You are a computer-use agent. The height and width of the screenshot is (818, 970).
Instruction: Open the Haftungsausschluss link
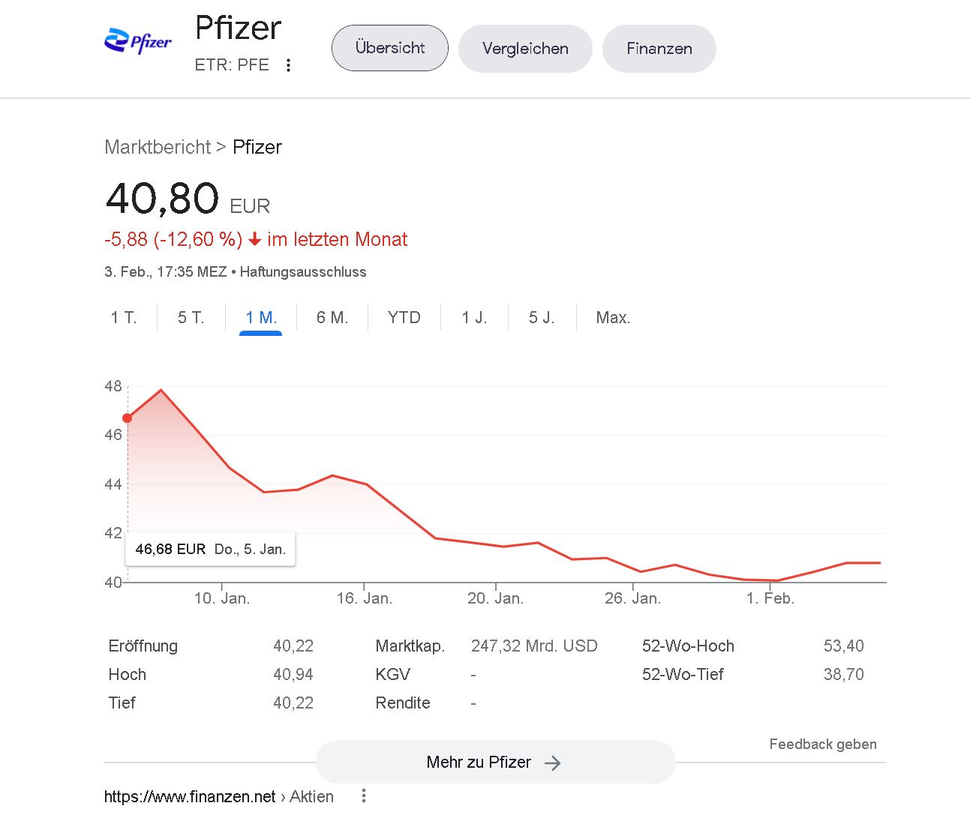click(303, 272)
